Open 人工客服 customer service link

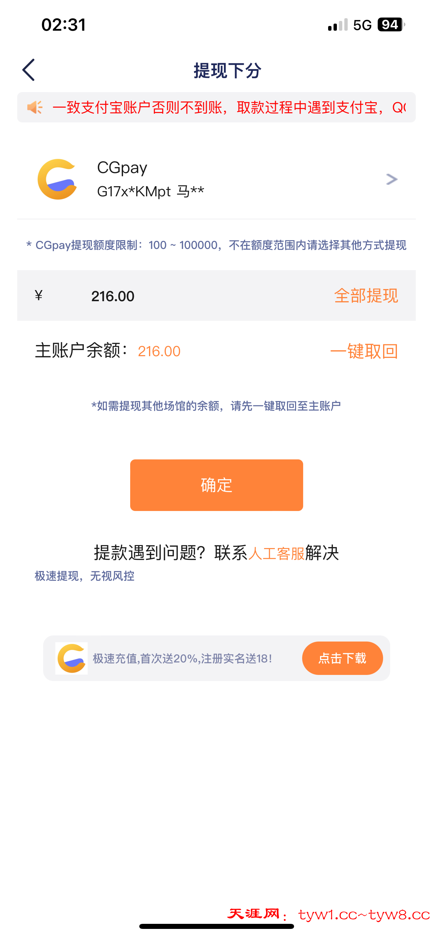tap(276, 553)
